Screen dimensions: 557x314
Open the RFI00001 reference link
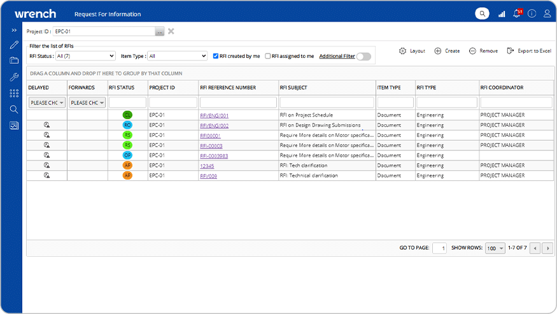point(210,136)
